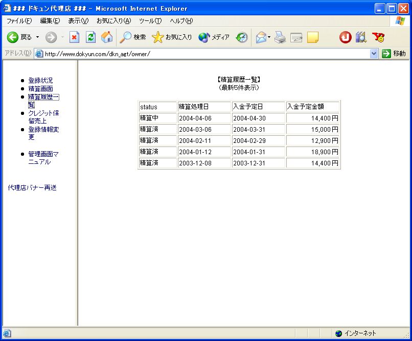Click the red circular J icon

coord(345,37)
